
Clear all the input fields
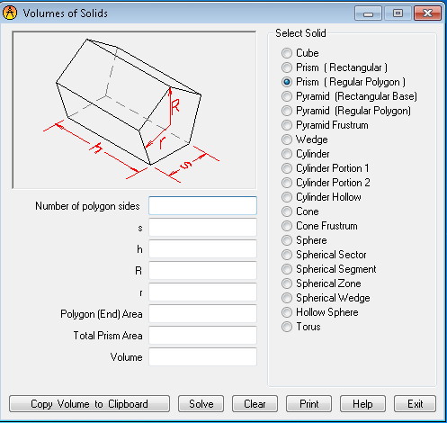[x=255, y=404]
